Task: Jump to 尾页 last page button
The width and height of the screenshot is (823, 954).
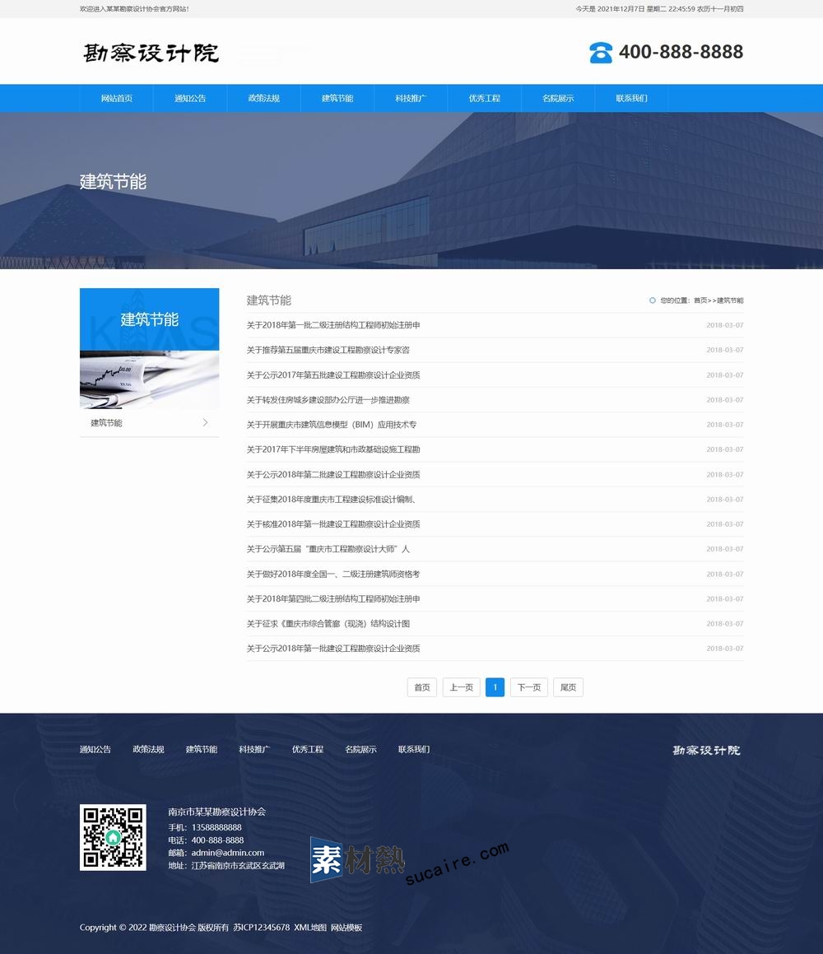Action: pos(568,687)
